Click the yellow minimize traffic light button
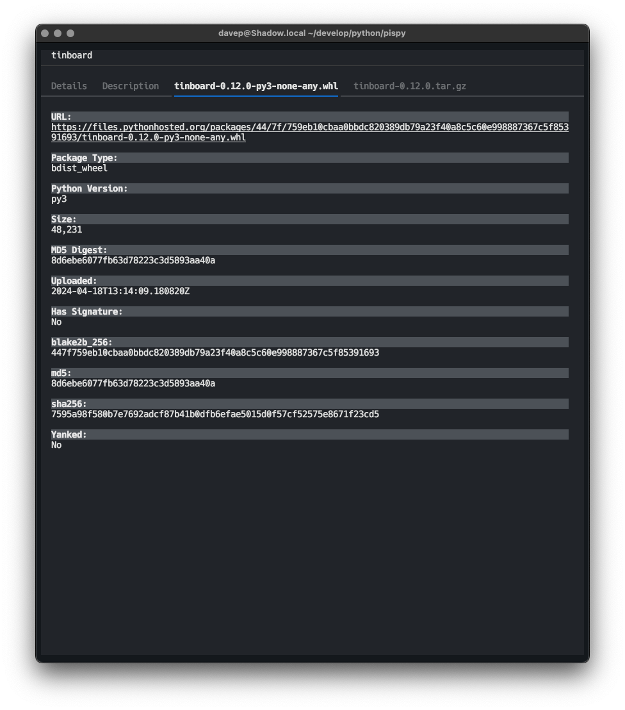 57,33
